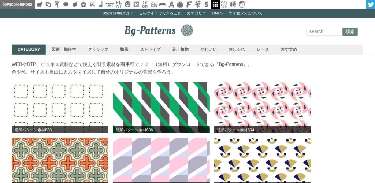
Task: Open the FLAT icon site
Action: pyautogui.click(x=119, y=4)
